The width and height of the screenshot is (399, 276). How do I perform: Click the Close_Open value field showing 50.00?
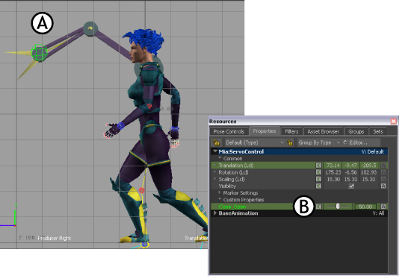pyautogui.click(x=365, y=207)
